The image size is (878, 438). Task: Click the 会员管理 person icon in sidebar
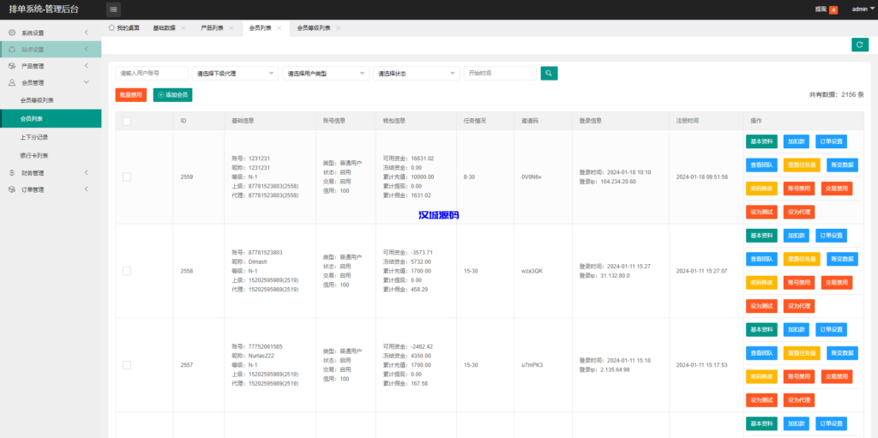pyautogui.click(x=11, y=83)
